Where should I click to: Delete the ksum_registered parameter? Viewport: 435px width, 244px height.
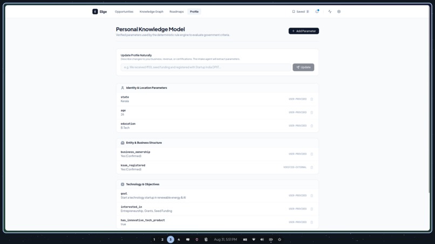click(x=311, y=168)
